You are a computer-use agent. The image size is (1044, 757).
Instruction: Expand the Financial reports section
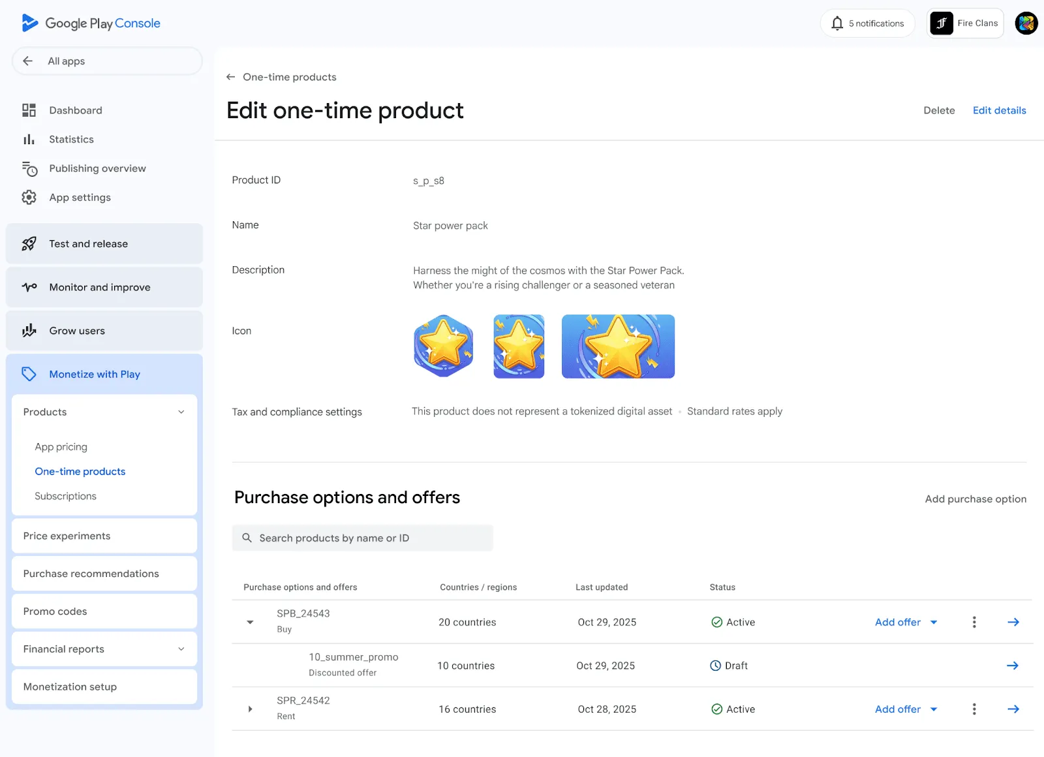[181, 649]
